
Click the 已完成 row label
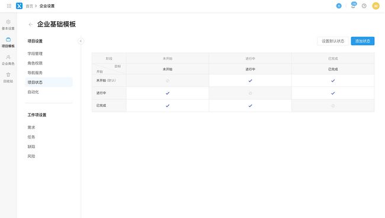tap(101, 106)
